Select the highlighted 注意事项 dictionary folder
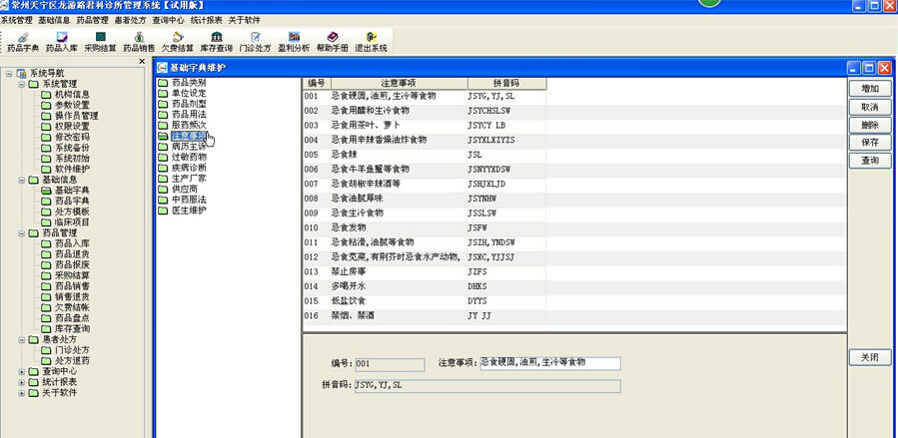The width and height of the screenshot is (898, 438). coord(183,136)
